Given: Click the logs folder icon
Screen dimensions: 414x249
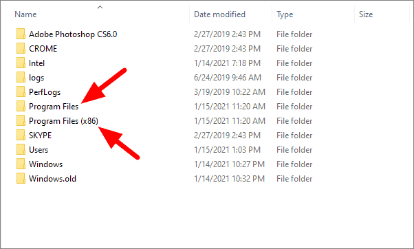Looking at the screenshot, I should [21, 78].
